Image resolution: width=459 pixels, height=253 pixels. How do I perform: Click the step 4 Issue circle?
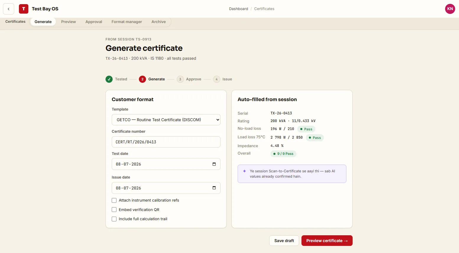[x=217, y=79]
